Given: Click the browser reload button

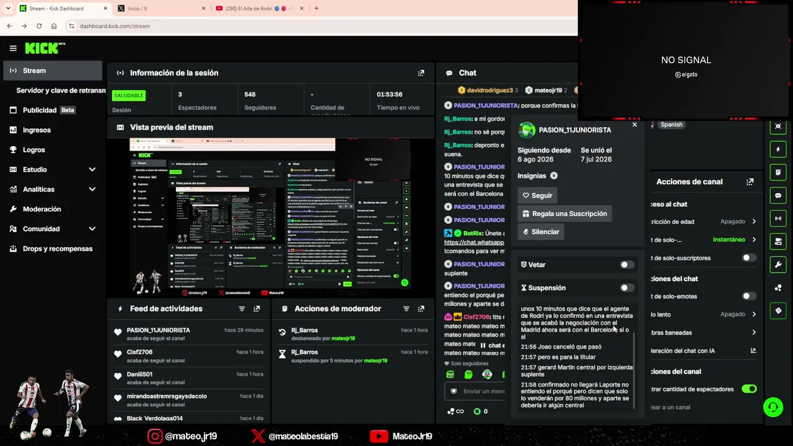Looking at the screenshot, I should (x=39, y=26).
